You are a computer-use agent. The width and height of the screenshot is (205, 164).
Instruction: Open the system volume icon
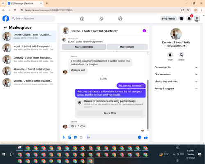[178, 160]
